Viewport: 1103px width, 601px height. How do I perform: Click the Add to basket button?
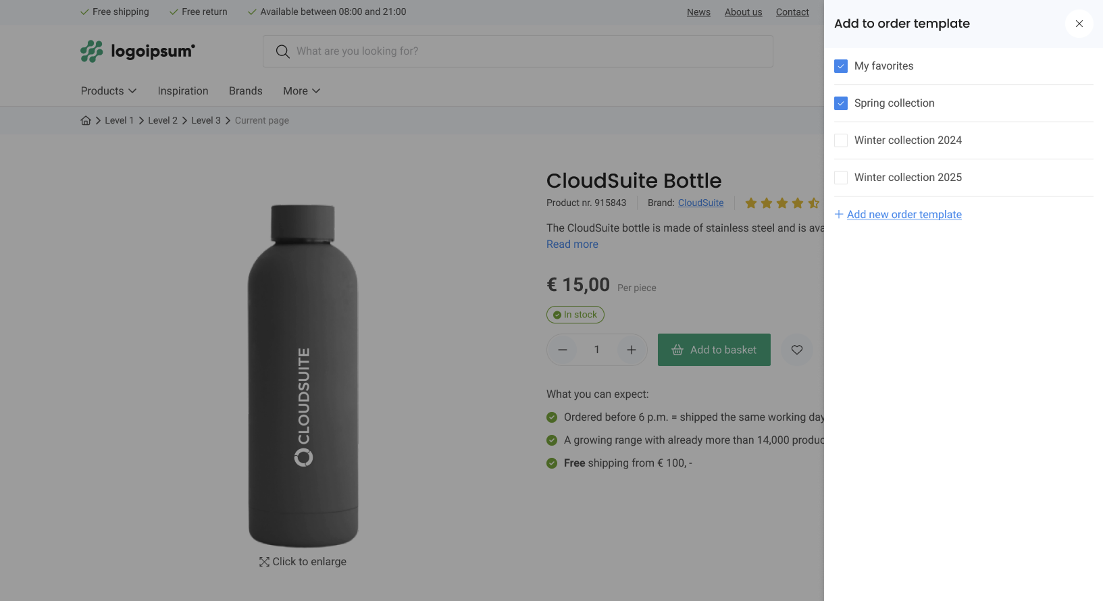point(714,350)
